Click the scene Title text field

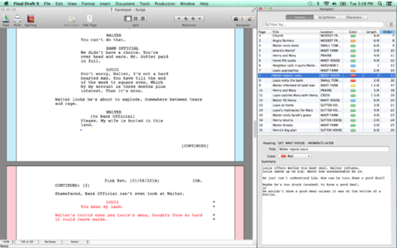pyautogui.click(x=334, y=149)
